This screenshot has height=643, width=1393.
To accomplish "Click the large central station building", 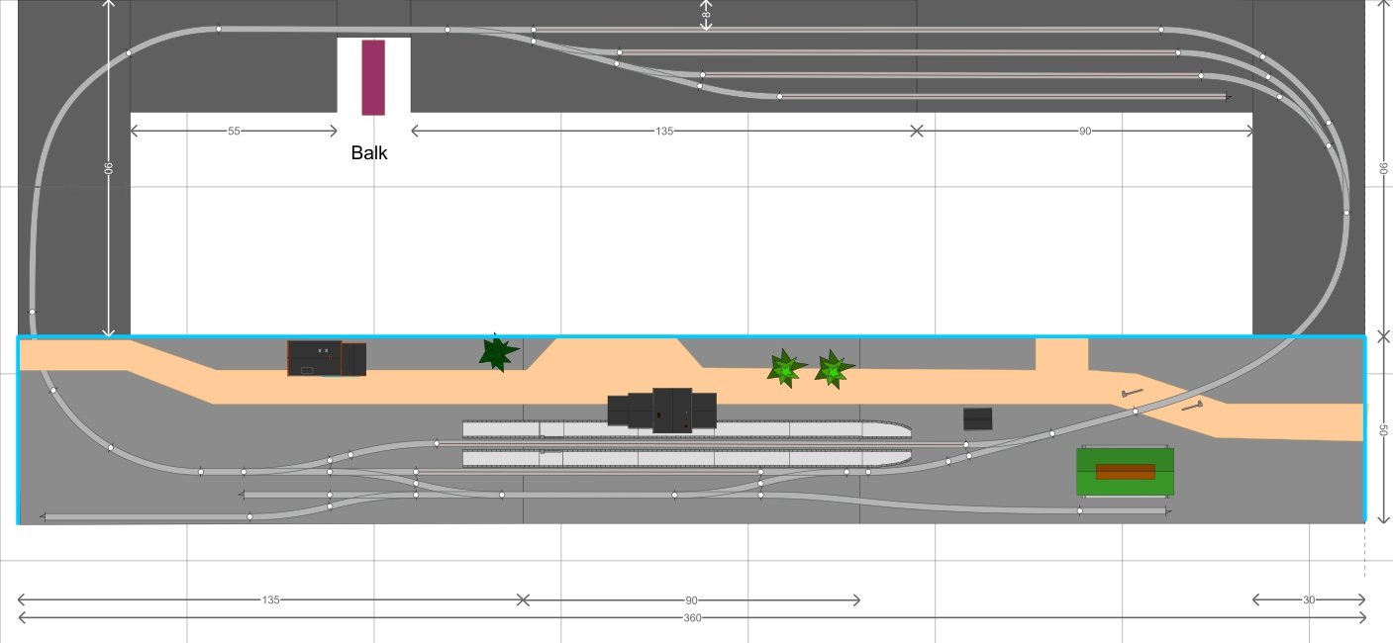I will (661, 410).
